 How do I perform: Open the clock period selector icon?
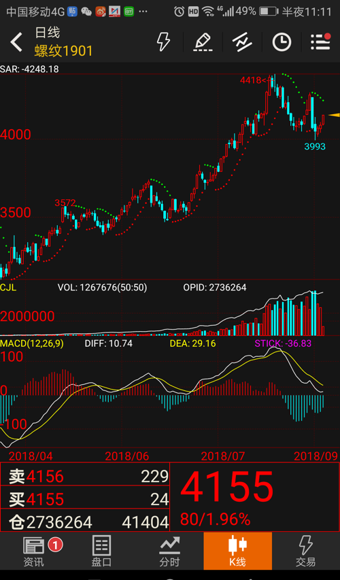282,42
